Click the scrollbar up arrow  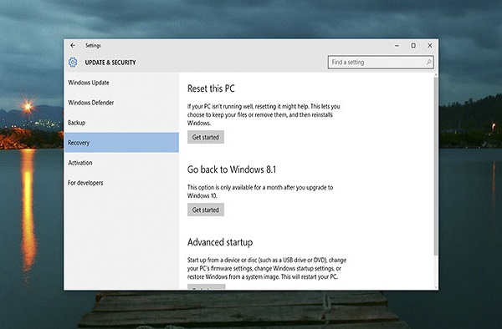tap(435, 75)
